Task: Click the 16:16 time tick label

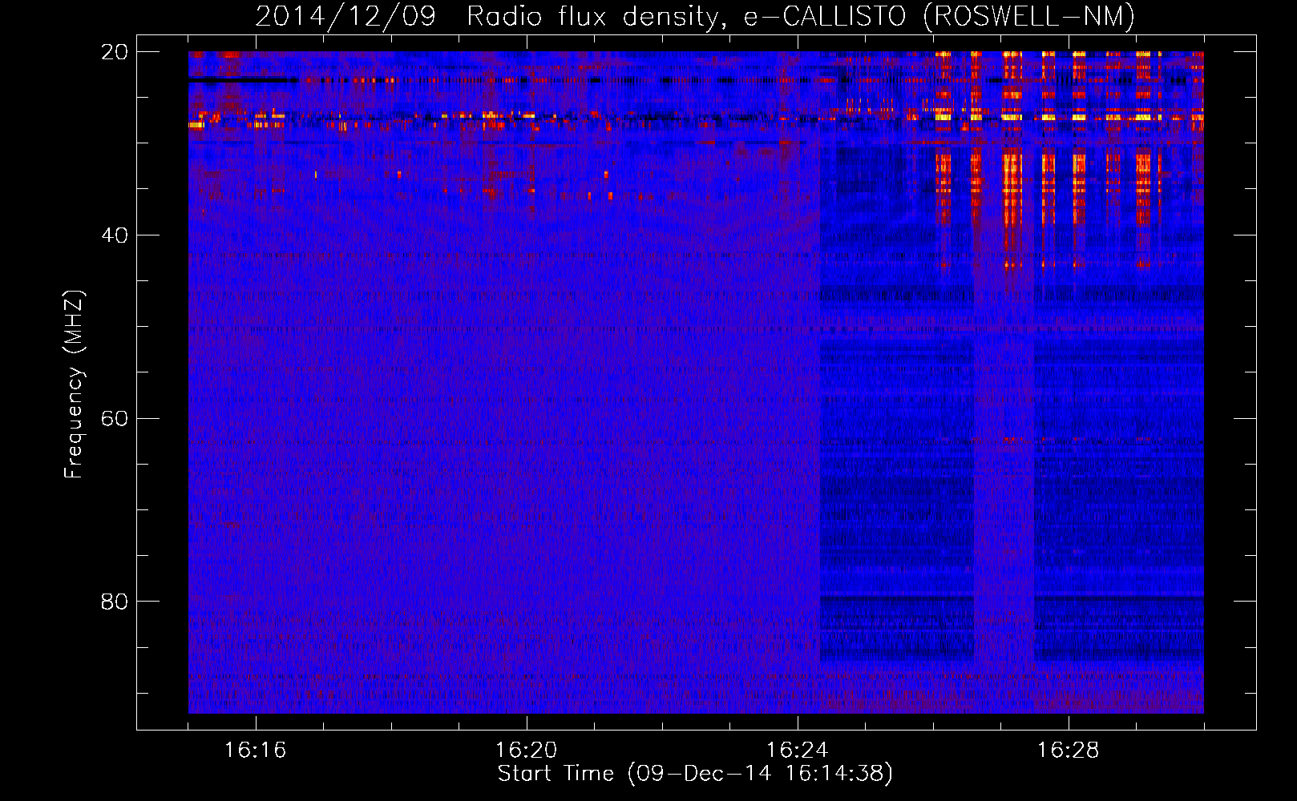Action: [255, 751]
